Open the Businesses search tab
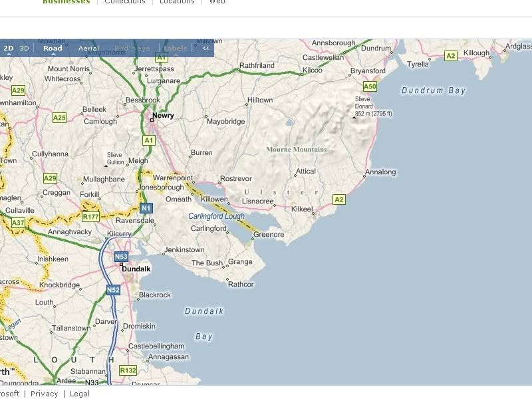This screenshot has height=399, width=532. coord(66,2)
